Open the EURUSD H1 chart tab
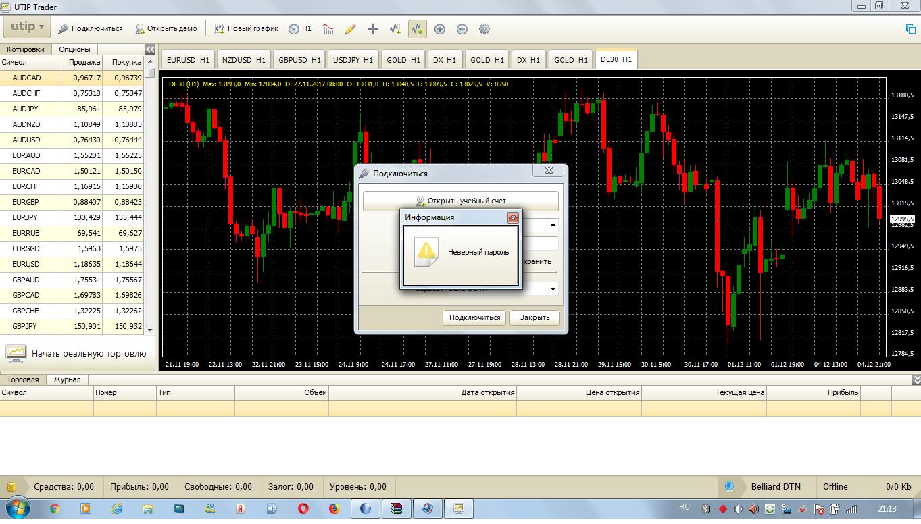The image size is (921, 524). pyautogui.click(x=188, y=60)
